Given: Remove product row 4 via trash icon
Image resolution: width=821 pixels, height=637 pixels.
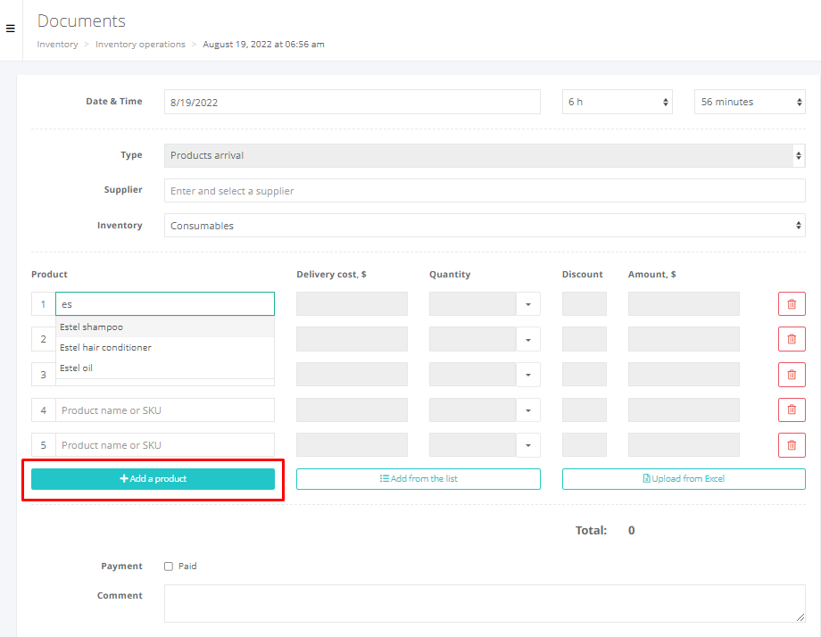Looking at the screenshot, I should click(792, 410).
